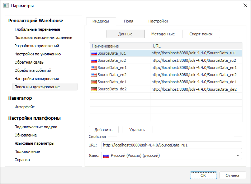Click the German flag icon beside SourceData_de1
This screenshot has height=184, width=251.
tap(94, 82)
